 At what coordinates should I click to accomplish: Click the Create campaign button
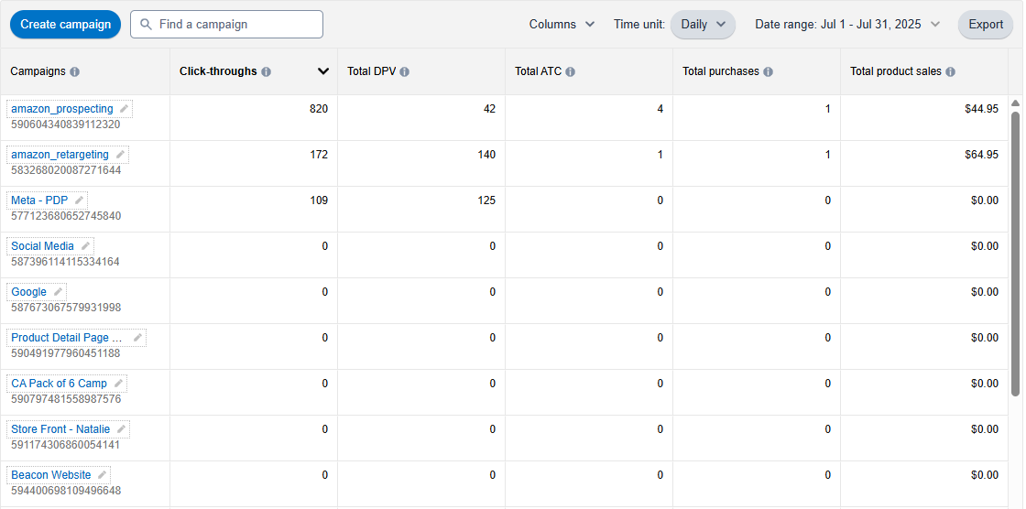coord(66,25)
